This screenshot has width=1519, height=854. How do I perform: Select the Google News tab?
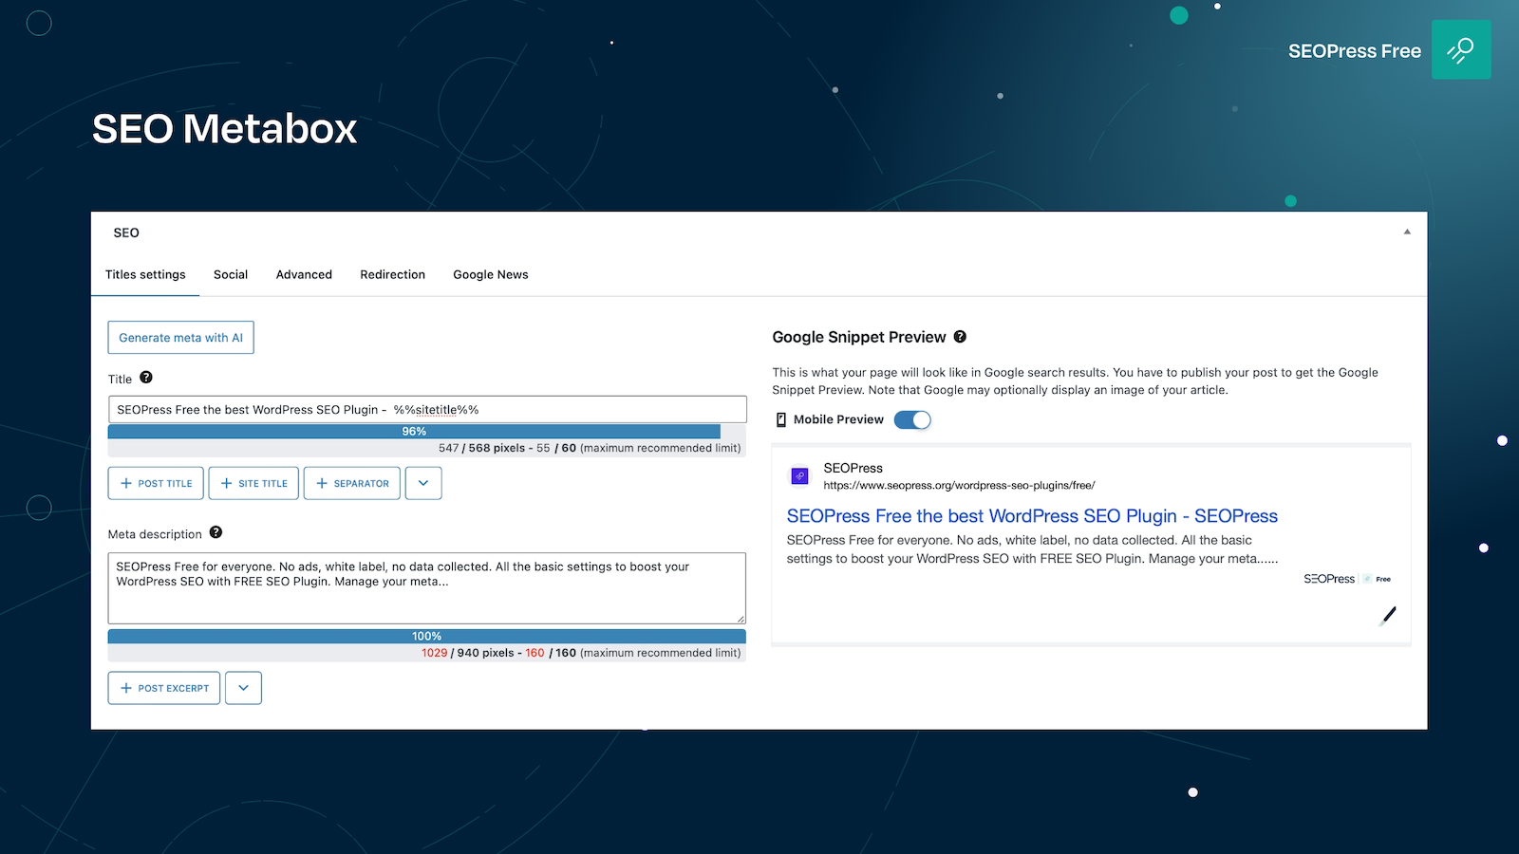(491, 274)
